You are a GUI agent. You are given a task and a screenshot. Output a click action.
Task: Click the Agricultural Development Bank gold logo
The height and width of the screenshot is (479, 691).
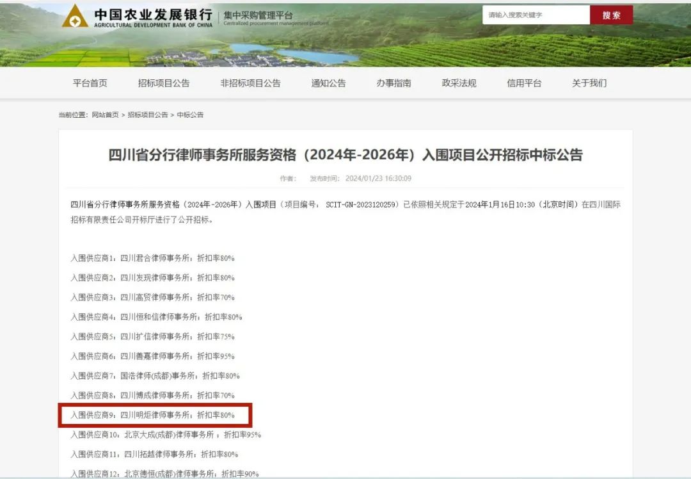pyautogui.click(x=75, y=16)
